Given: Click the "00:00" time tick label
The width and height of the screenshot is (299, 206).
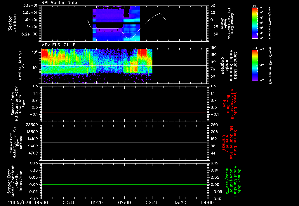Looking at the screenshot, I should (41, 203).
